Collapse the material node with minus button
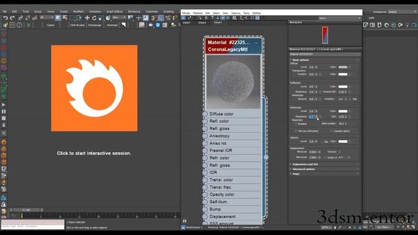 click(256, 42)
